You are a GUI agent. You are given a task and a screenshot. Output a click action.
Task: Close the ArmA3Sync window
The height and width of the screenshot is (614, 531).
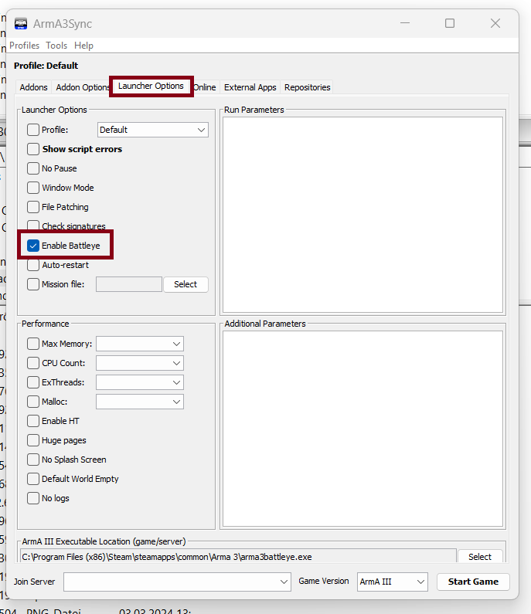click(x=495, y=23)
